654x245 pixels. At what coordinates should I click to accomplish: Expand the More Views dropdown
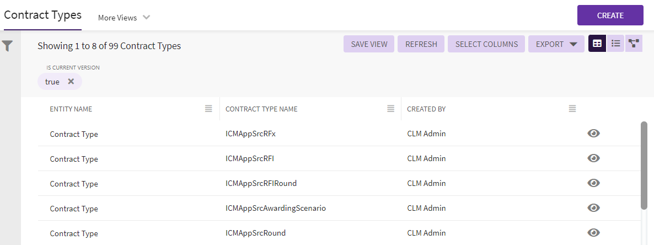[x=124, y=18]
